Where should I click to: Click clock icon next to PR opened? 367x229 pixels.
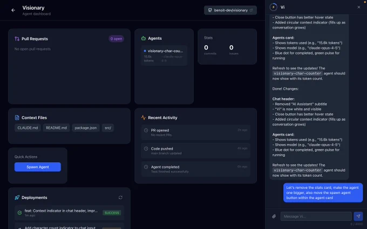coord(146,130)
